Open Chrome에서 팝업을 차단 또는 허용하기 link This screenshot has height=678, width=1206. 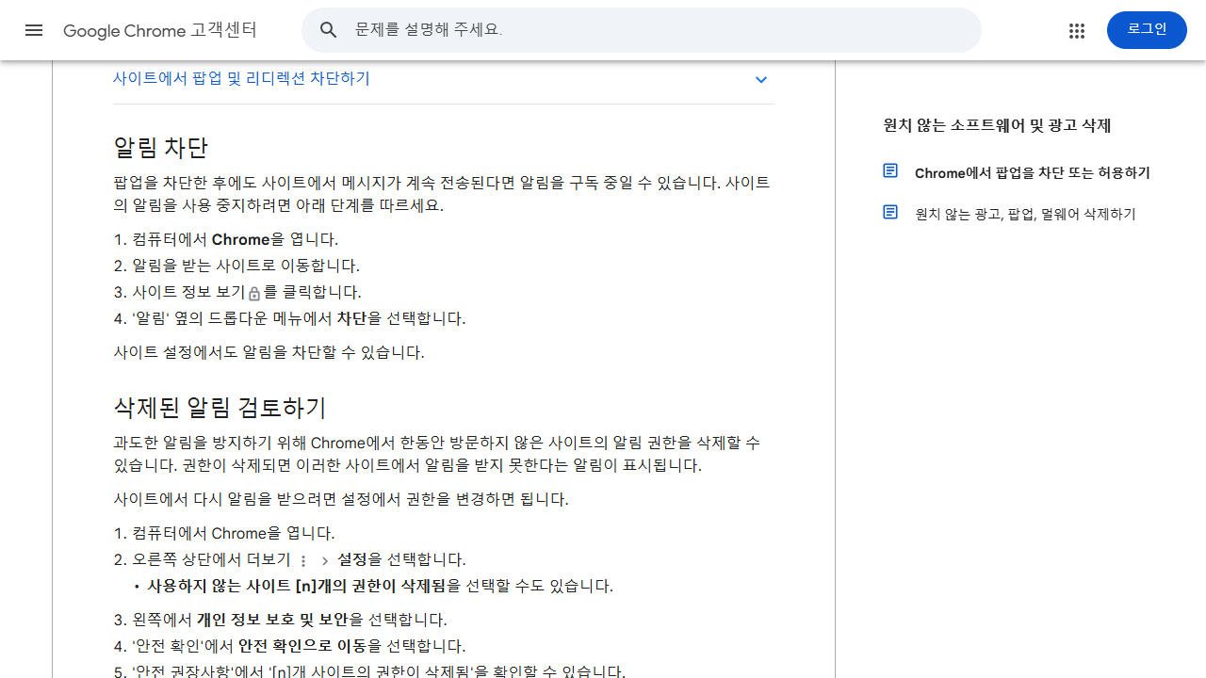(1032, 173)
